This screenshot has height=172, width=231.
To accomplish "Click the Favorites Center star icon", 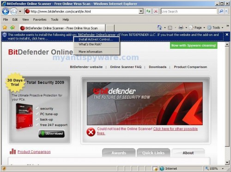I will pyautogui.click(x=5, y=28).
